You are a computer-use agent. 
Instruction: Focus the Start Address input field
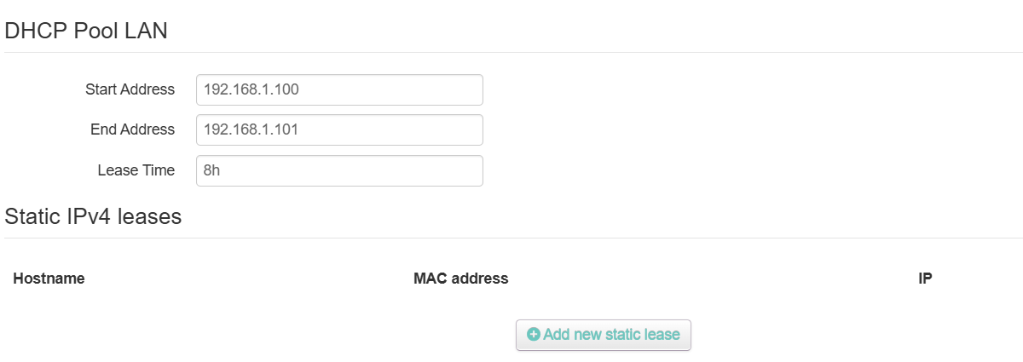pyautogui.click(x=339, y=89)
